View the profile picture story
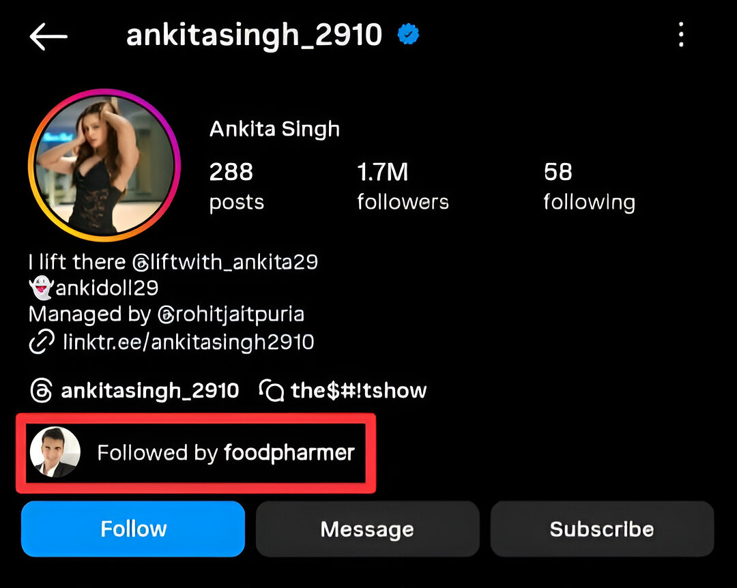Image resolution: width=737 pixels, height=588 pixels. [x=104, y=165]
